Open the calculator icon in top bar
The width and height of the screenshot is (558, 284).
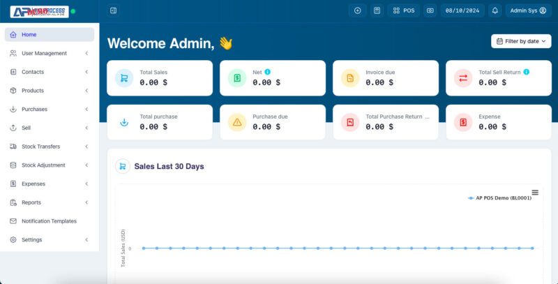click(x=377, y=10)
